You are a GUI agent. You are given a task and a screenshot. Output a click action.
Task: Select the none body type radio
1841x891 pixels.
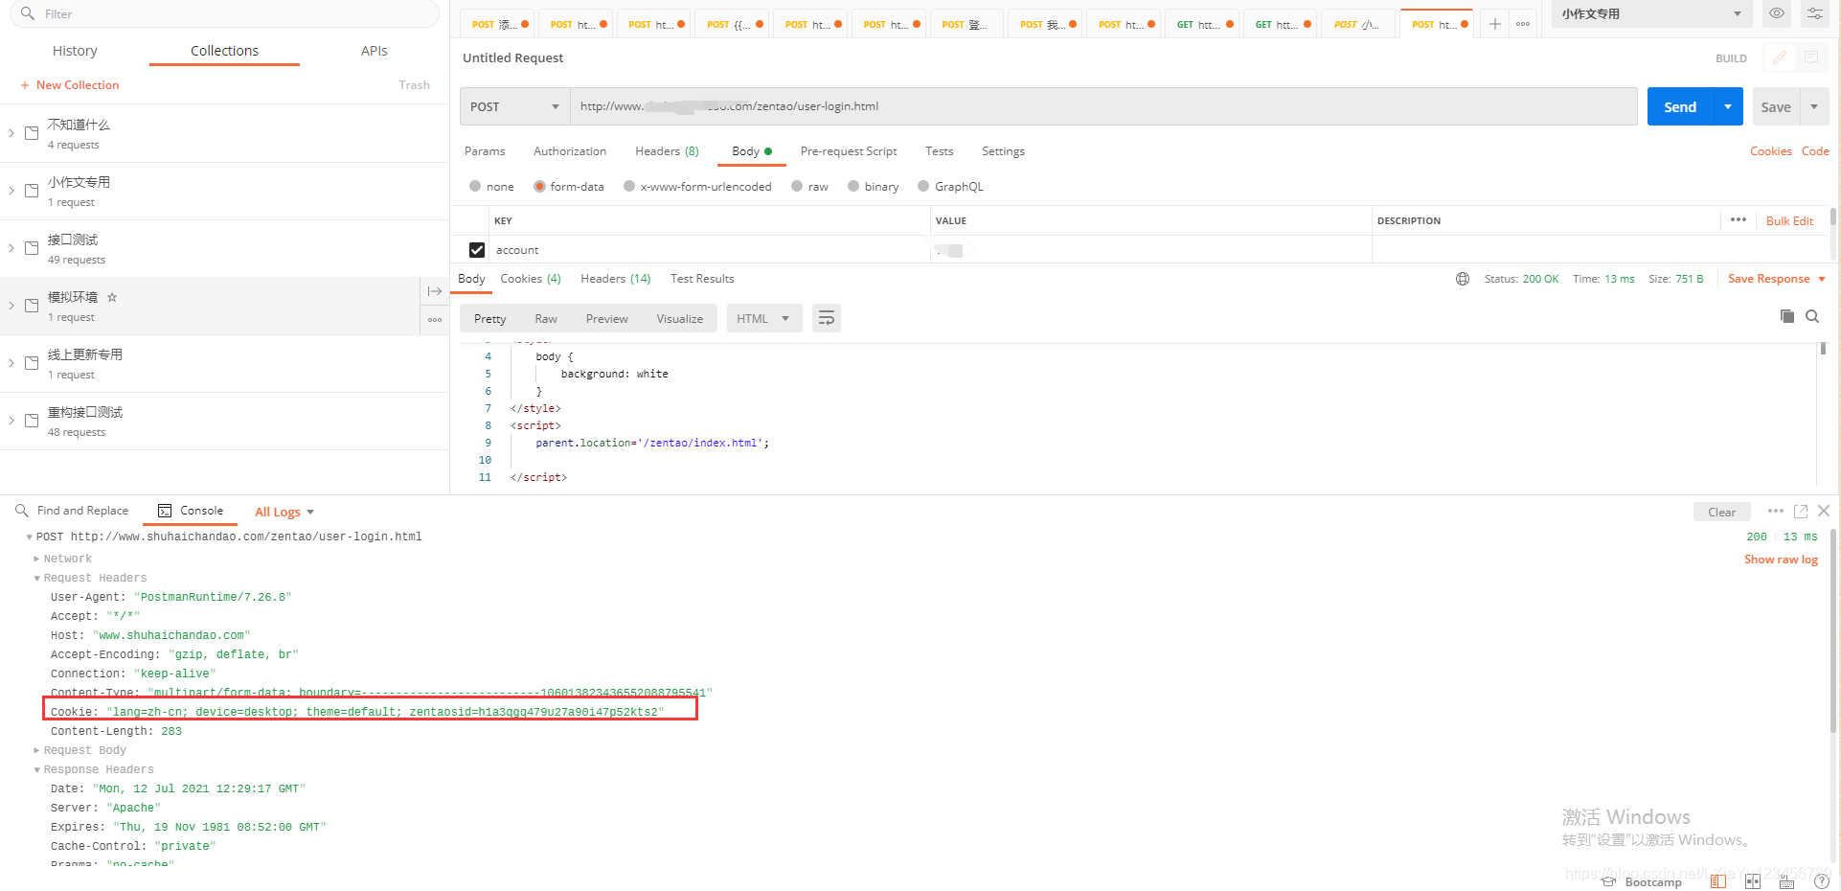475,186
